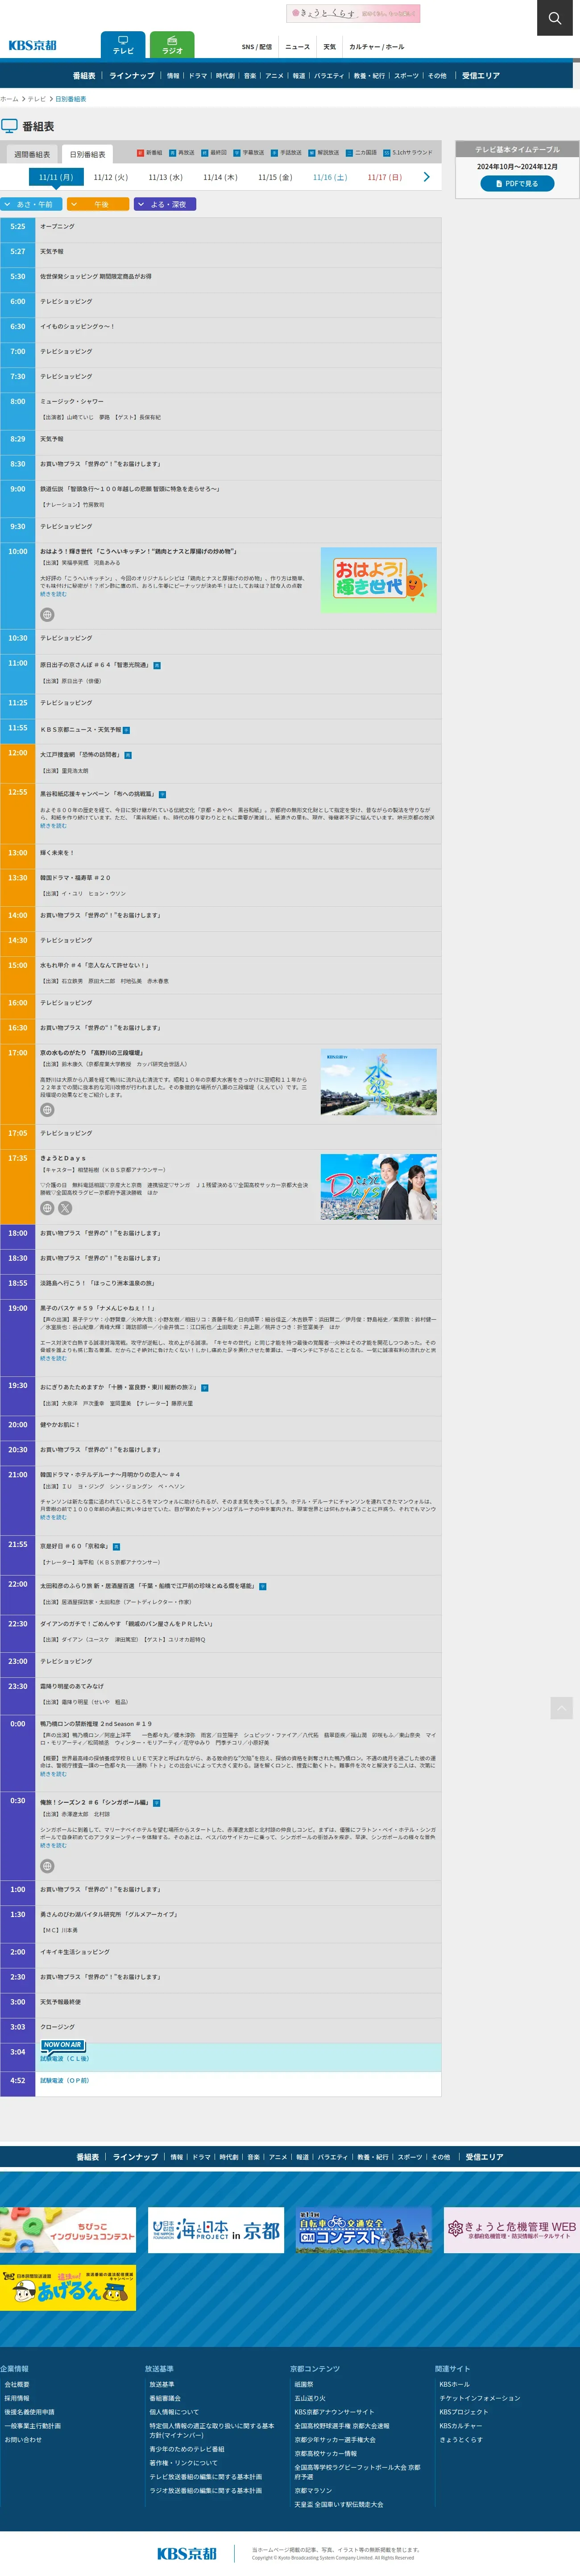Open KBSホール footer link
The width and height of the screenshot is (580, 2576).
pos(454,2384)
